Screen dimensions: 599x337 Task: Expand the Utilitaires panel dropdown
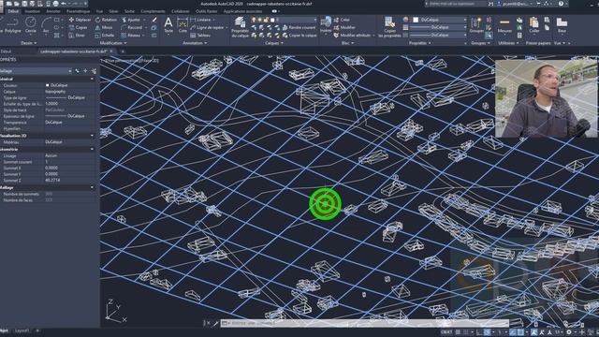pyautogui.click(x=508, y=43)
